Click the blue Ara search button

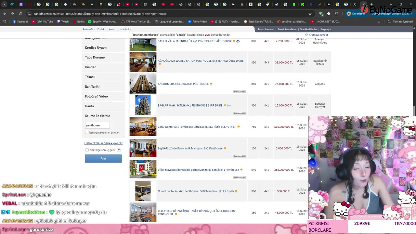(x=103, y=158)
